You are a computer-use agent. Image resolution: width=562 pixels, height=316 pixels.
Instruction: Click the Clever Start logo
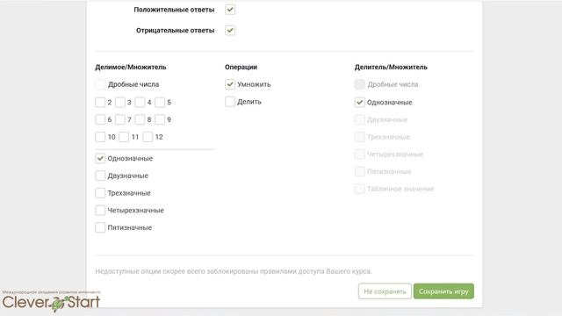(51, 301)
